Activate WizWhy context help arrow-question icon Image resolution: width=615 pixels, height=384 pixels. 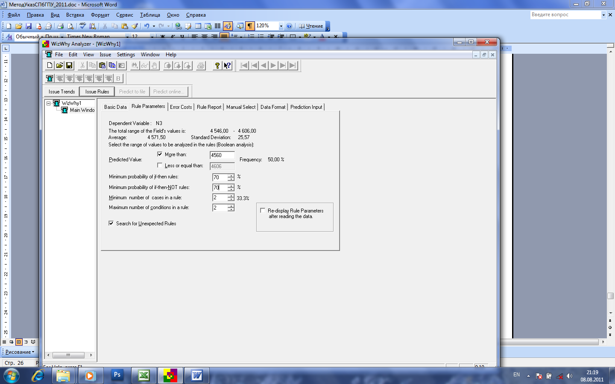coord(227,65)
